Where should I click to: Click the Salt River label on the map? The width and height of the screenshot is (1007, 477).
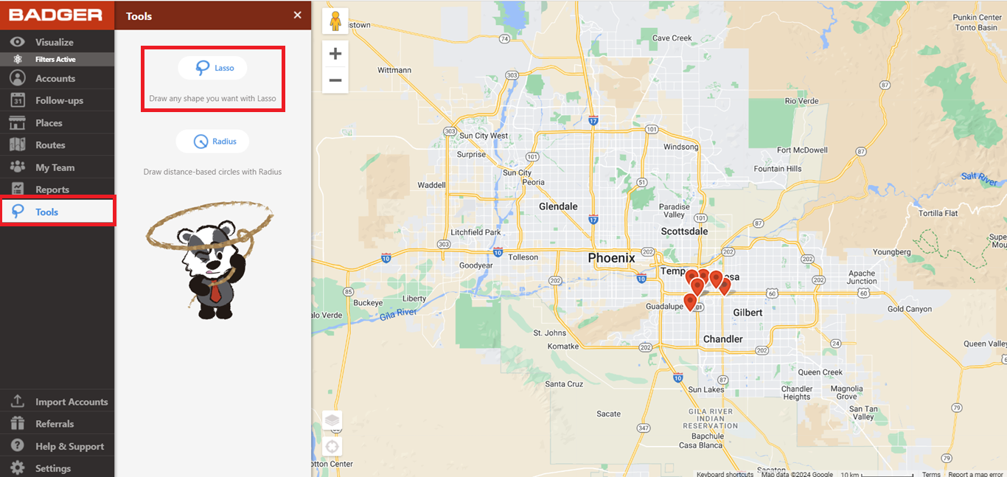[980, 178]
